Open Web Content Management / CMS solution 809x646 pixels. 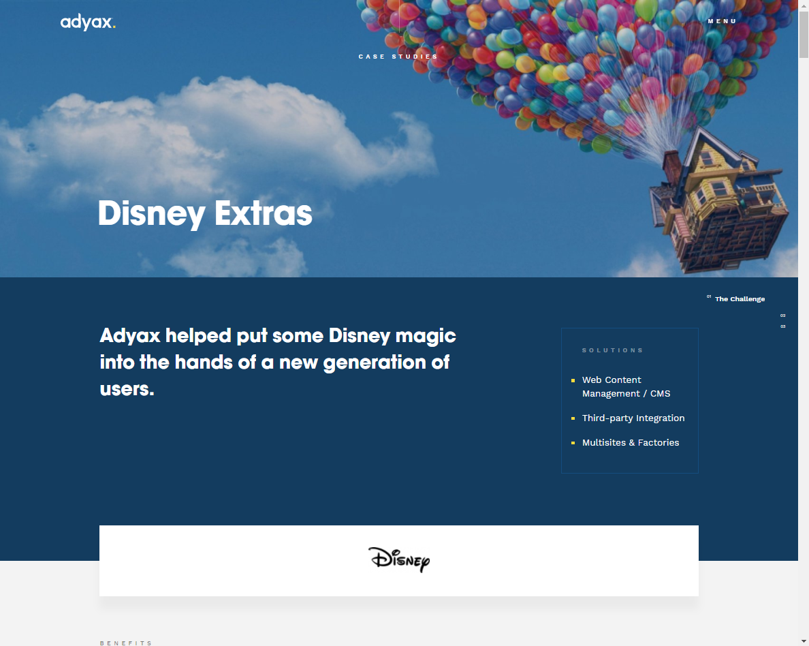click(x=626, y=386)
